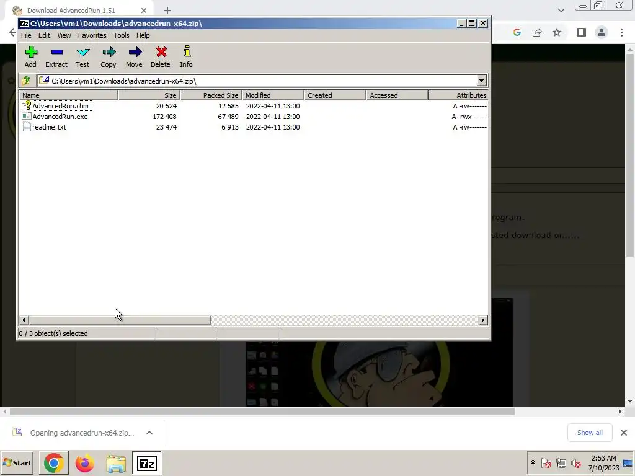The width and height of the screenshot is (635, 476).
Task: Click the file list scroll-left arrow
Action: [x=24, y=320]
